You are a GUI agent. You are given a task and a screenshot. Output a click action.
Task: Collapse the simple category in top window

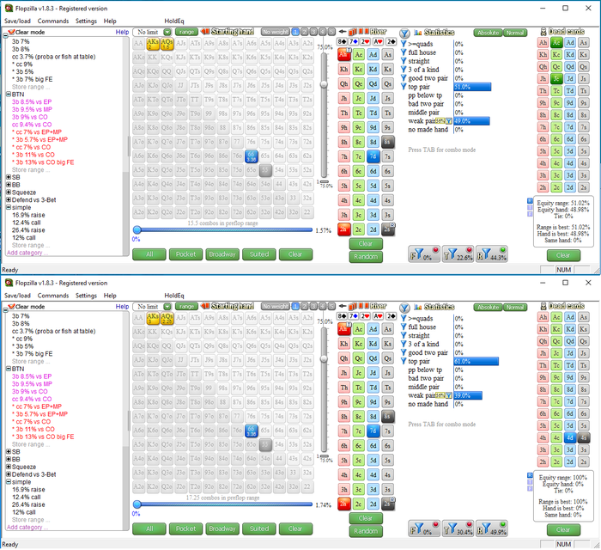9,207
